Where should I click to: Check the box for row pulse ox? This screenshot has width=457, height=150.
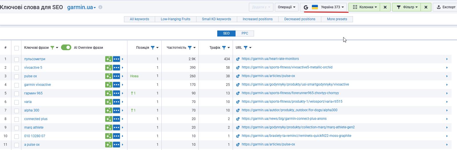click(x=17, y=76)
